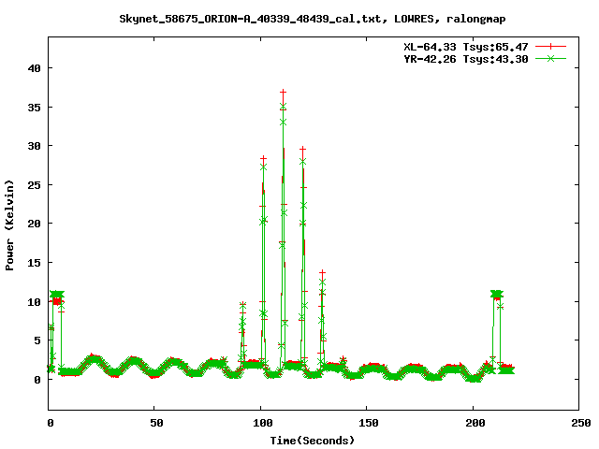Click the Power (Kelvin) axis label
Image resolution: width=599 pixels, height=449 pixels.
pyautogui.click(x=9, y=225)
